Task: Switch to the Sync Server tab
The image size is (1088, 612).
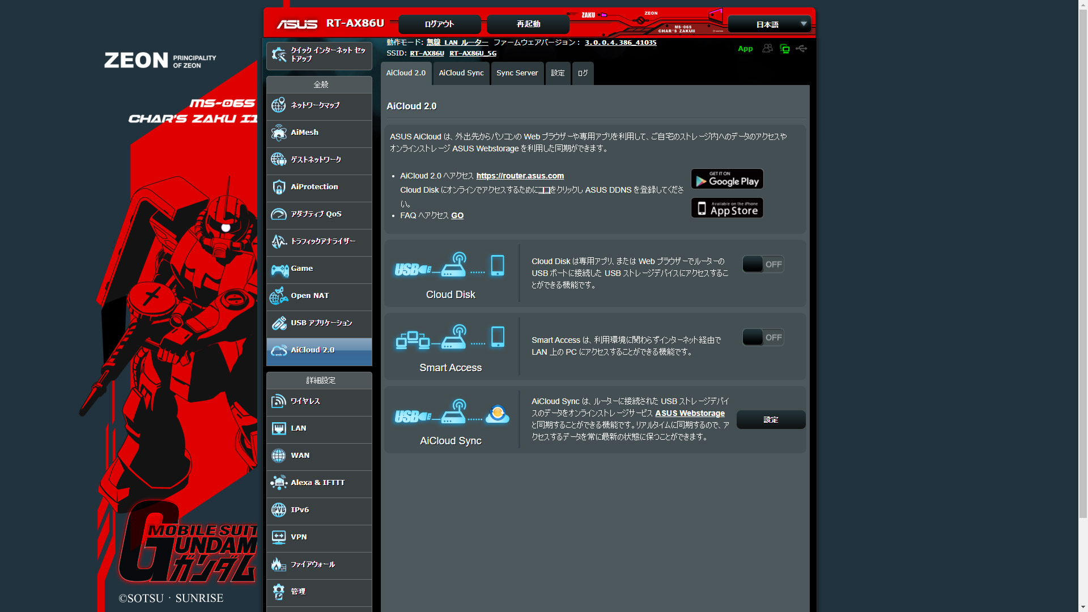Action: point(516,73)
